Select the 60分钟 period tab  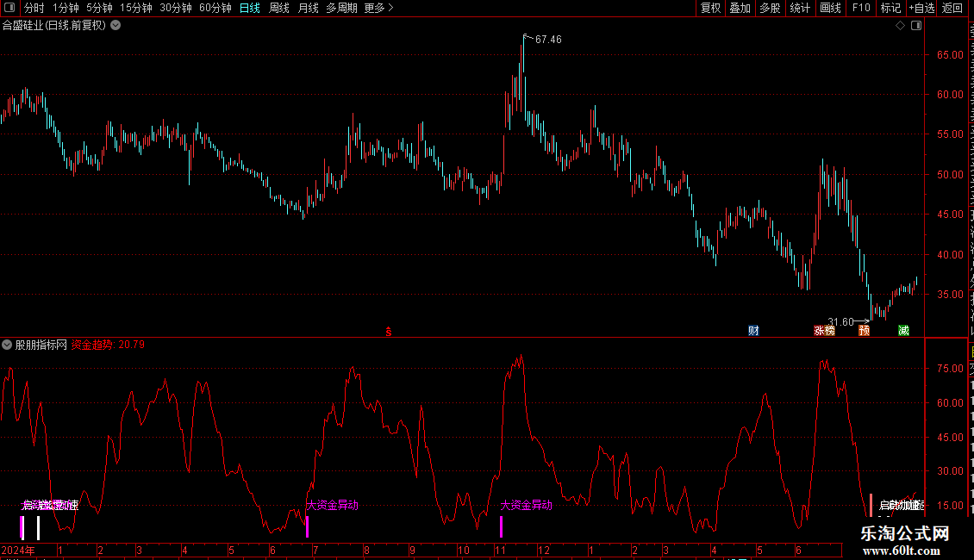(215, 8)
